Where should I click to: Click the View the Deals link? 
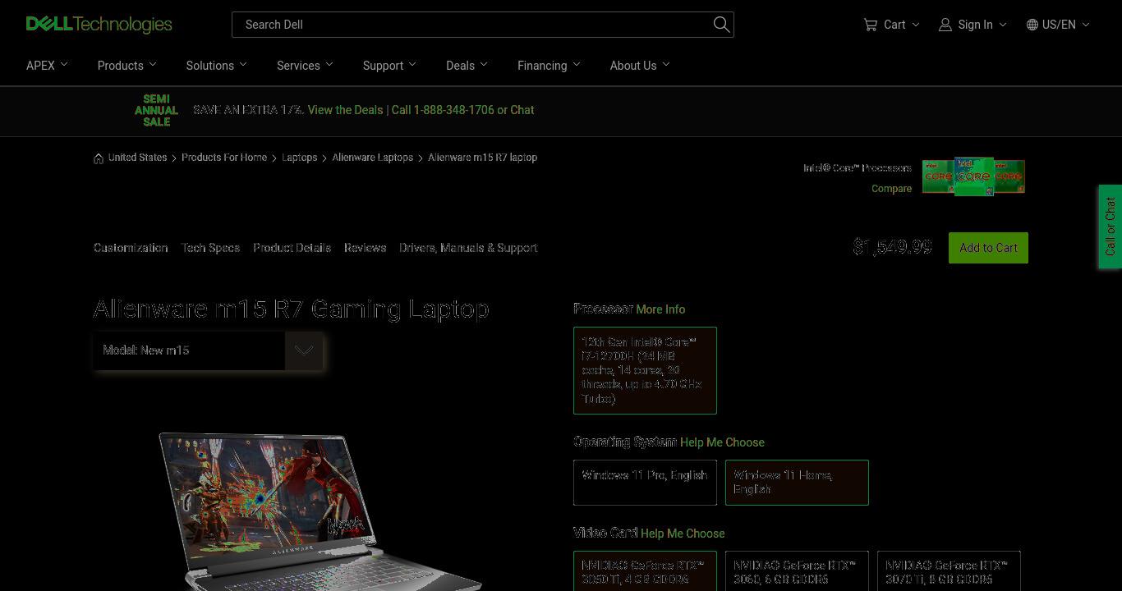[345, 110]
